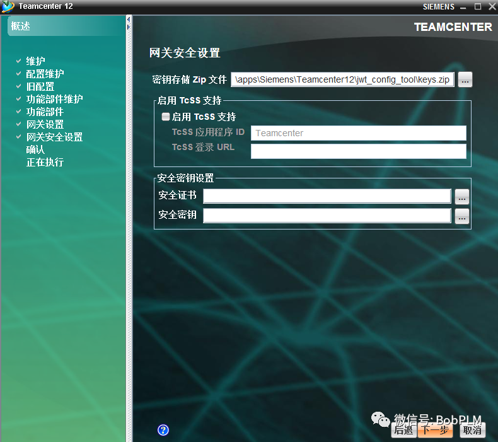Go back with the 后退 button
498x442 pixels.
pos(403,430)
